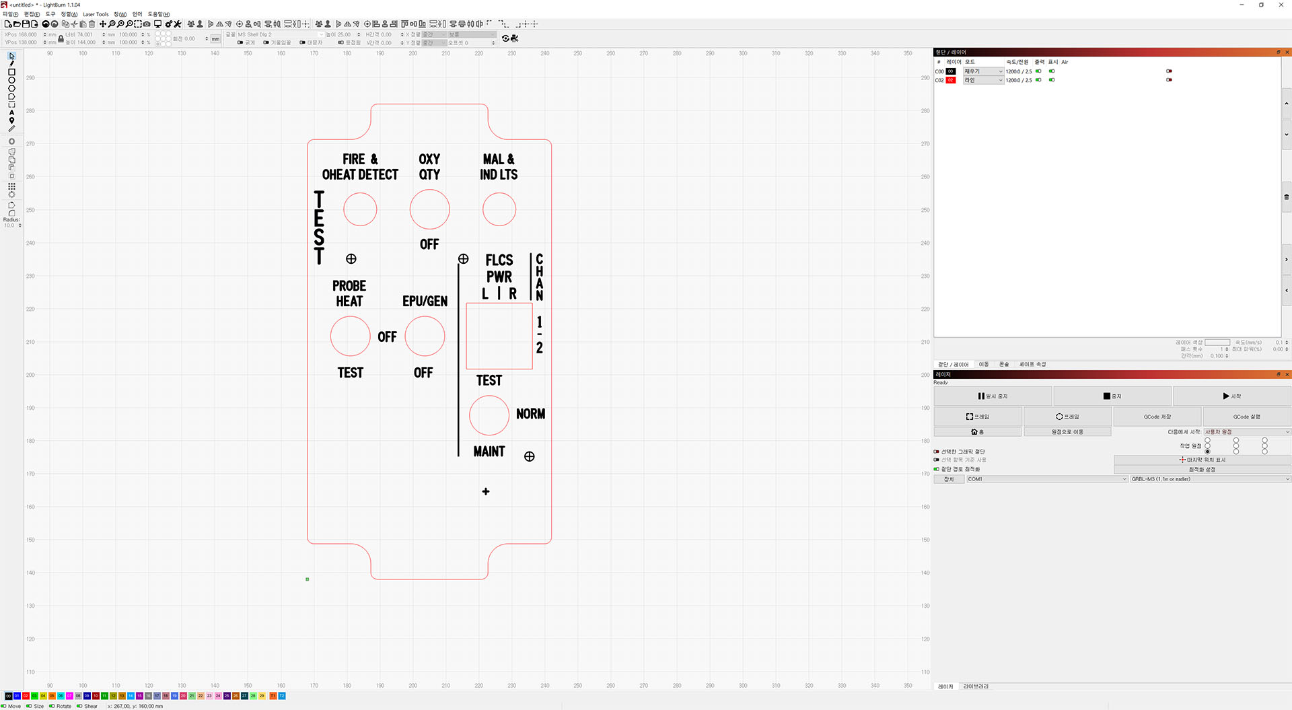The width and height of the screenshot is (1292, 710).
Task: Select the bottom-left job origin radio
Action: tap(1207, 452)
